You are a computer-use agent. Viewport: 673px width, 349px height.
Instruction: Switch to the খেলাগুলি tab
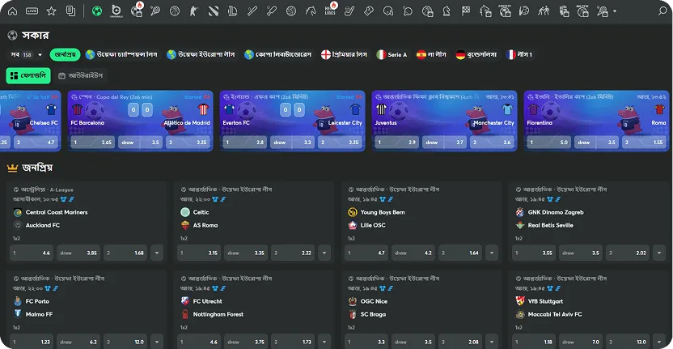pyautogui.click(x=28, y=75)
